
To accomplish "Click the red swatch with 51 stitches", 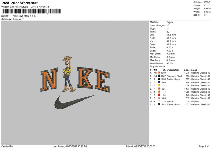I will coord(159,95).
